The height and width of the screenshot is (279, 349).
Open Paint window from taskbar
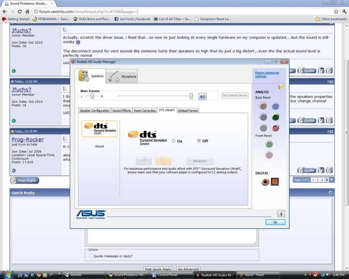[x=258, y=275]
